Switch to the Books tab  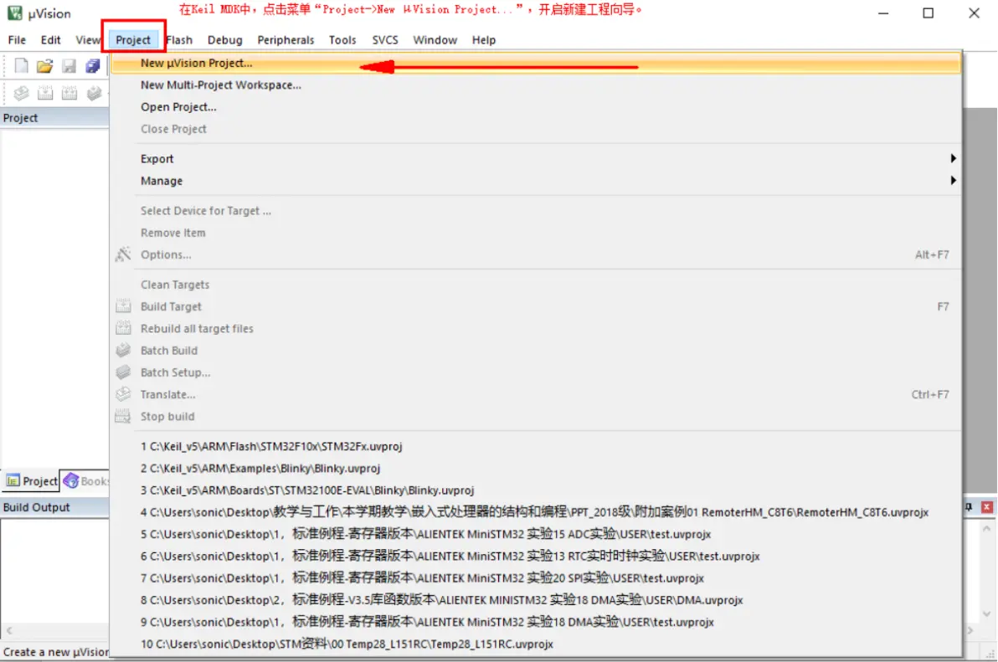(86, 480)
